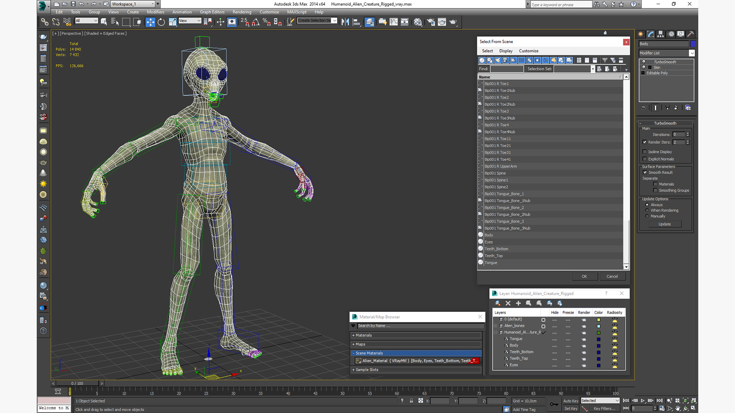This screenshot has height=413, width=735.
Task: Switch to Motion command panel tab
Action: point(671,34)
